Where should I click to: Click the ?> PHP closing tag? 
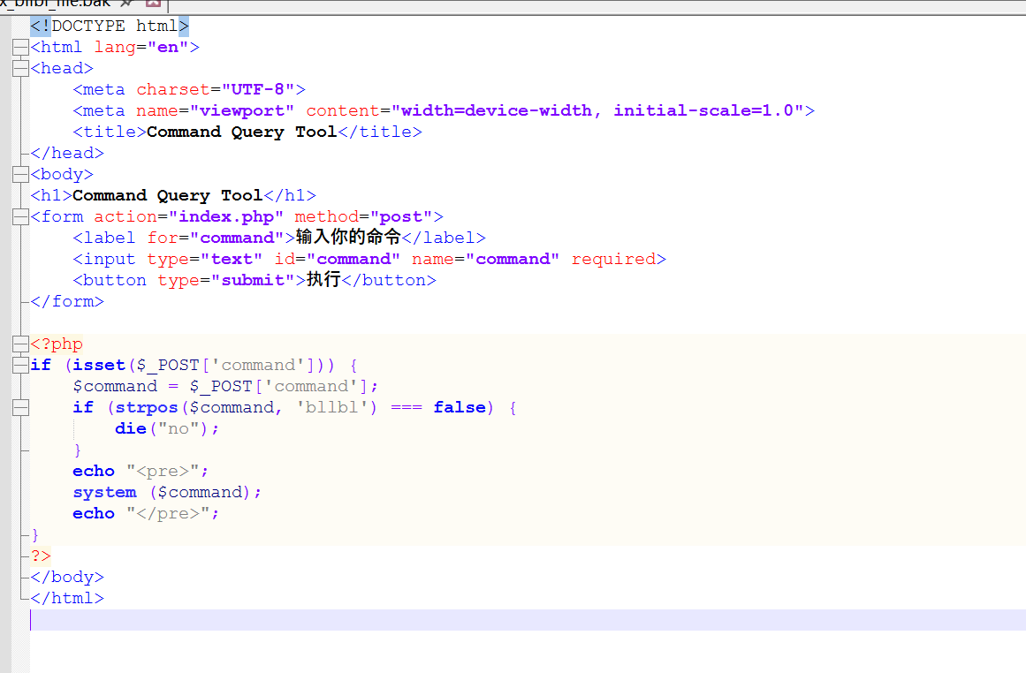click(x=41, y=556)
